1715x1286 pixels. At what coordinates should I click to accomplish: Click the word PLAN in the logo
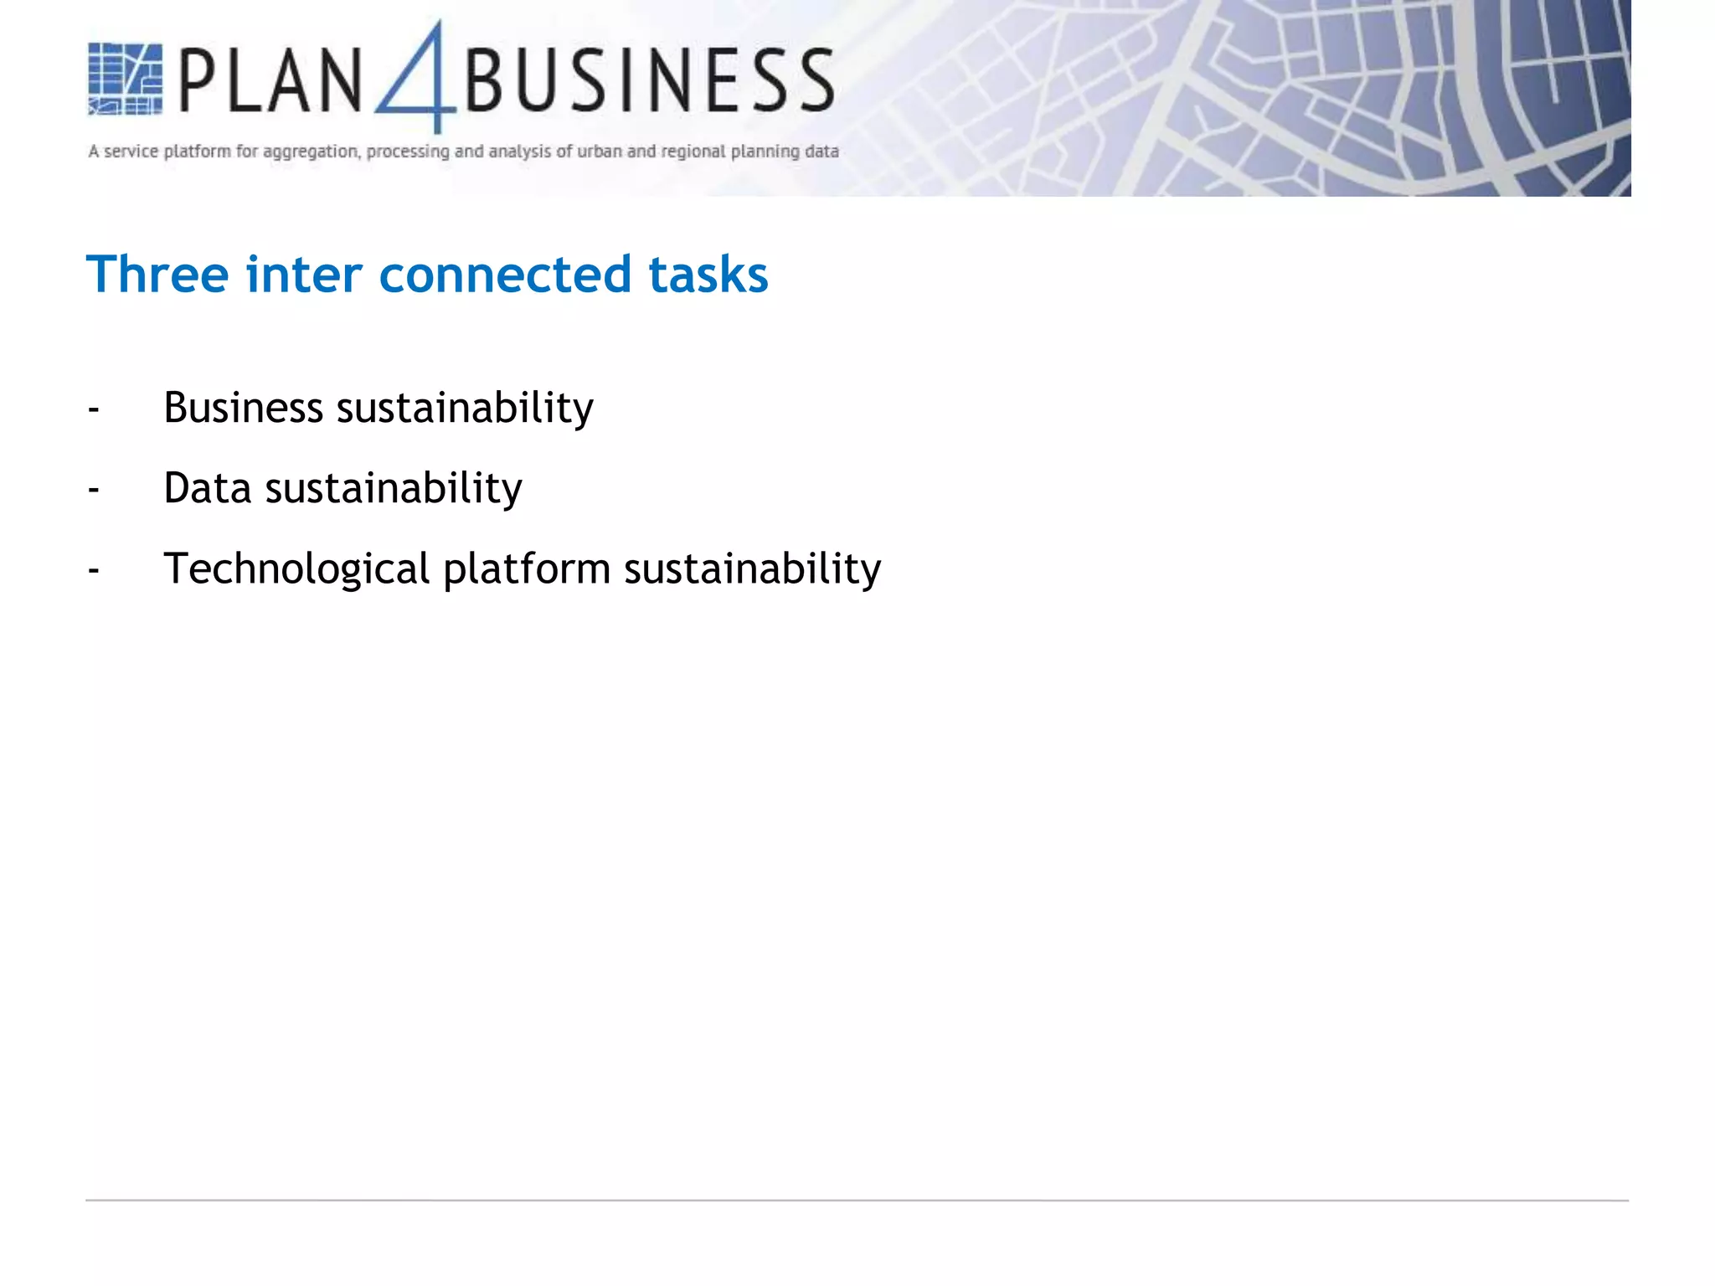point(270,81)
